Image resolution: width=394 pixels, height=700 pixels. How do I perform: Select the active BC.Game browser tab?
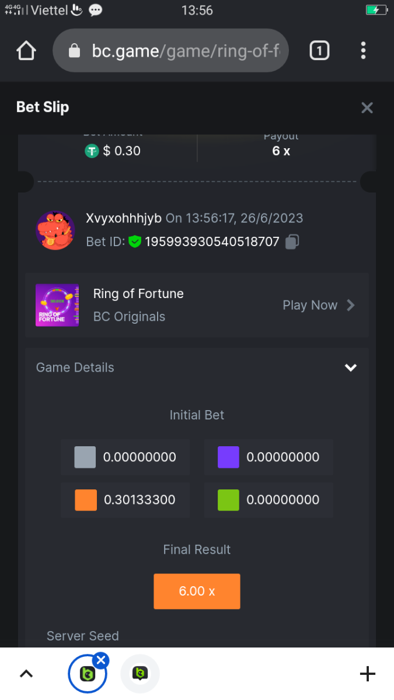[87, 675]
